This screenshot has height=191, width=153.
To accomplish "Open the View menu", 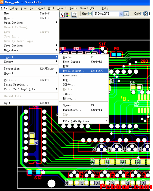I will [23, 8].
